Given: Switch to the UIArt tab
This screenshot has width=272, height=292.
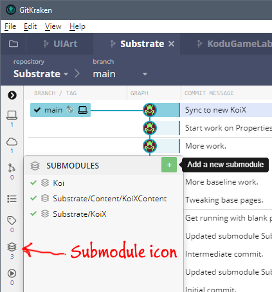Looking at the screenshot, I should tap(60, 44).
